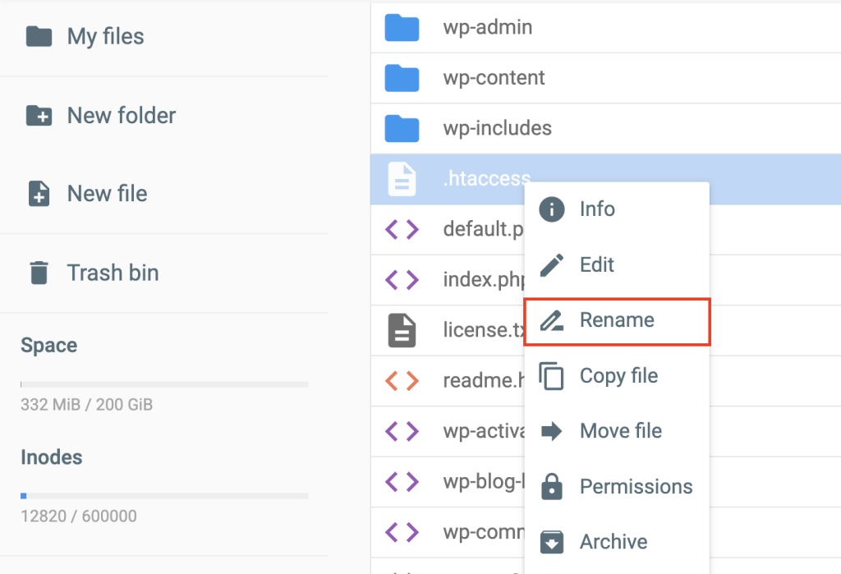Select Rename from the context menu

[617, 320]
